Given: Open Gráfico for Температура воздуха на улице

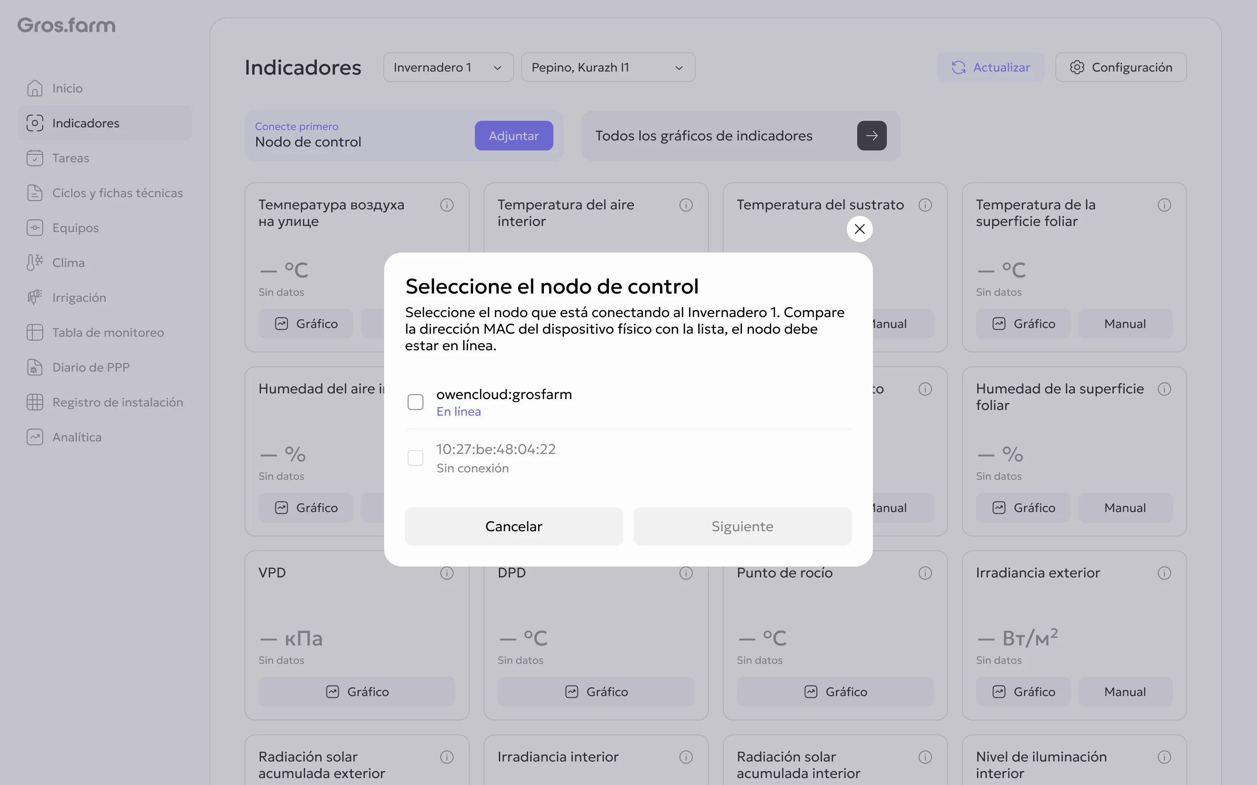Looking at the screenshot, I should [306, 324].
